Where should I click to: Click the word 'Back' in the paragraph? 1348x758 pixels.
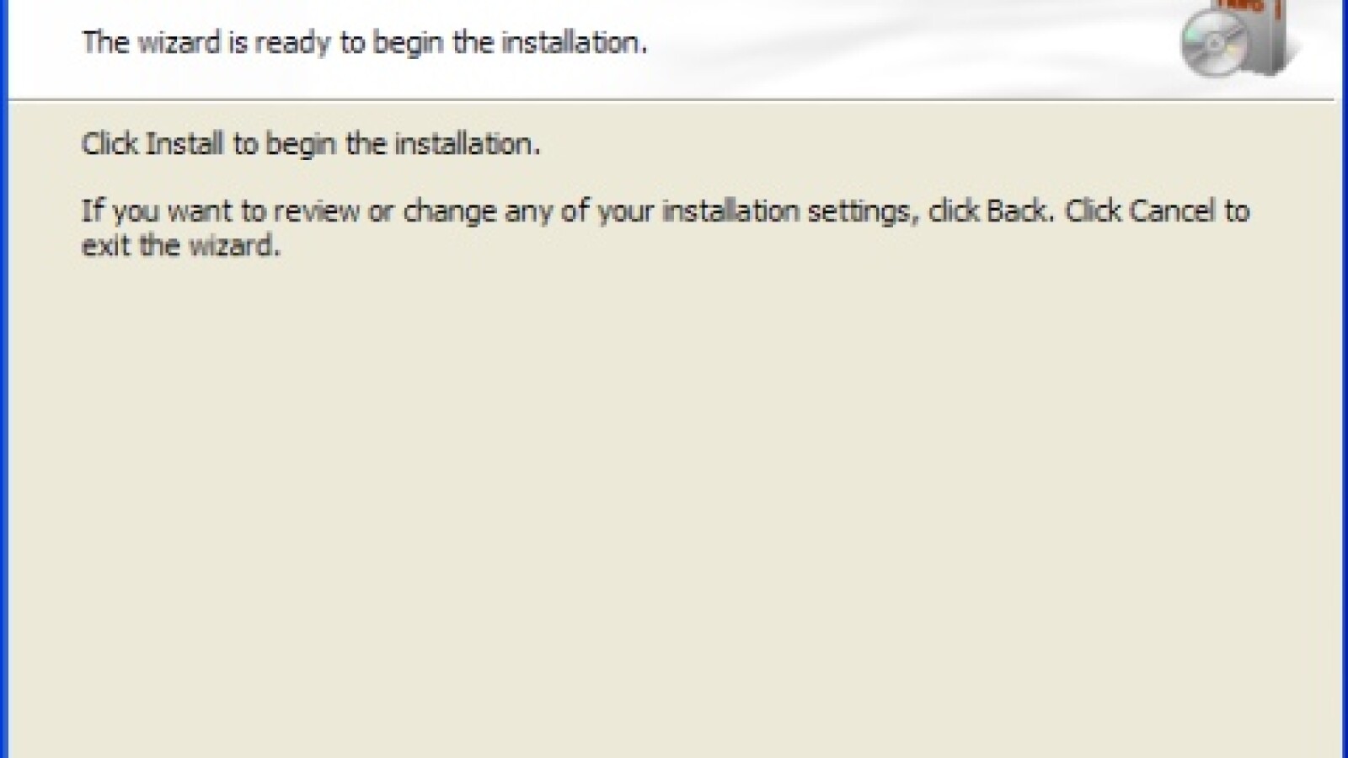click(1018, 211)
